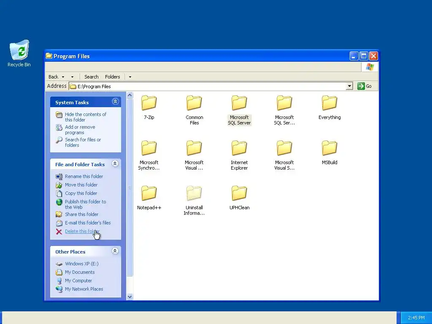This screenshot has width=432, height=324.
Task: Select the Microsoft Visual S… folder icon
Action: coord(284,148)
